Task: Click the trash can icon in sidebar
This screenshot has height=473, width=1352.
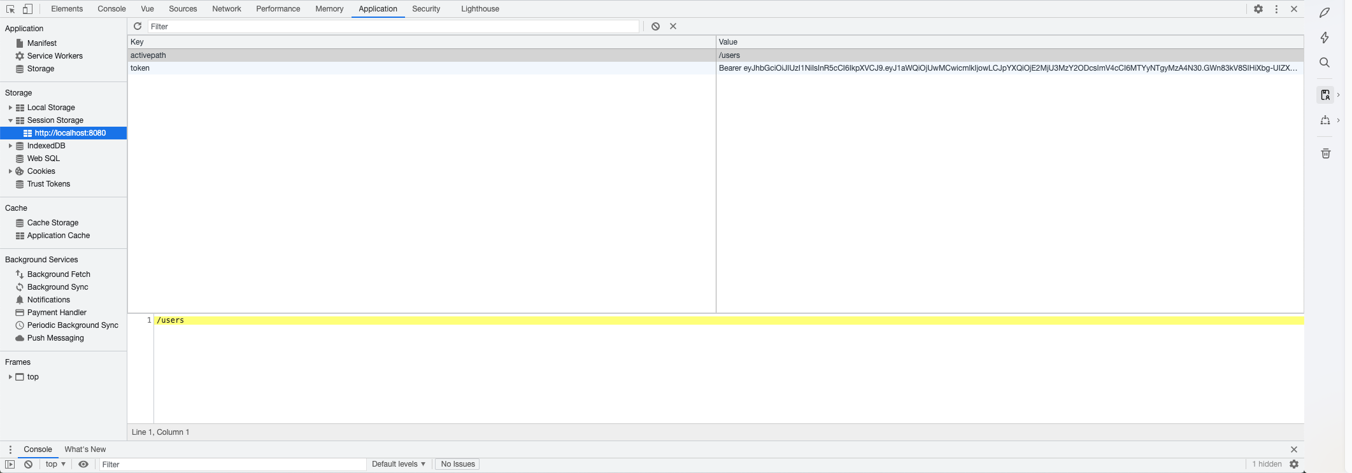Action: coord(1325,153)
